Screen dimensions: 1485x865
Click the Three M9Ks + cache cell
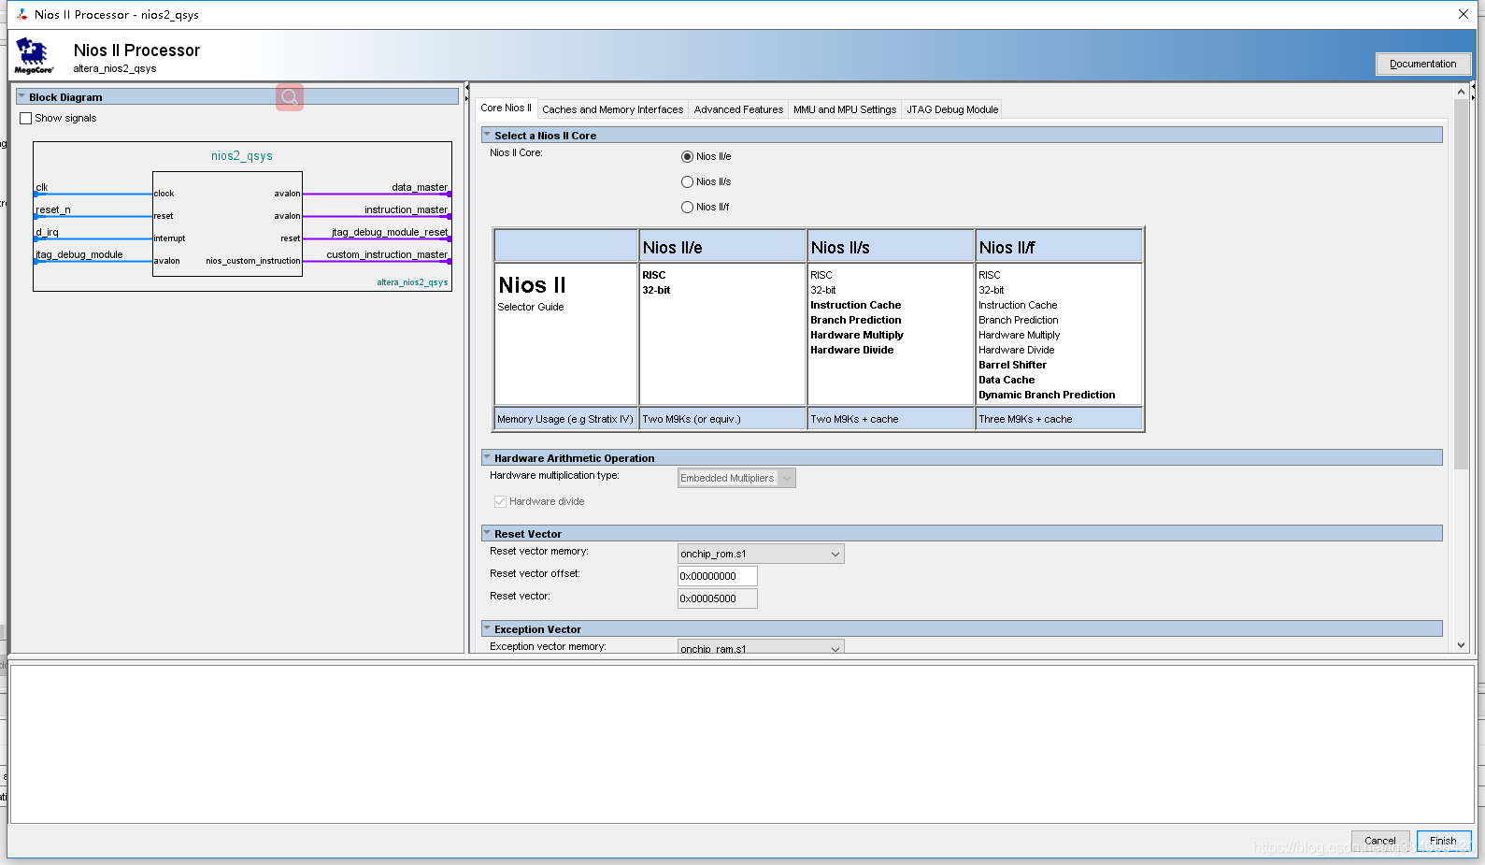click(x=1059, y=419)
